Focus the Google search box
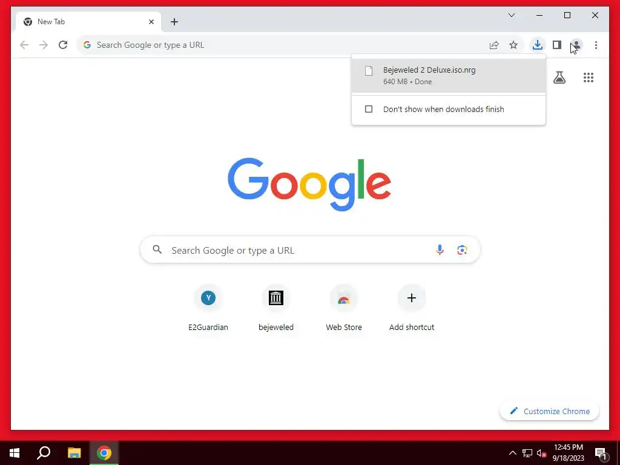The width and height of the screenshot is (620, 465). point(310,250)
